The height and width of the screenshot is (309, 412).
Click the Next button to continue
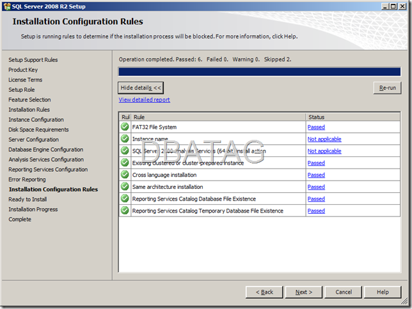[x=304, y=292]
